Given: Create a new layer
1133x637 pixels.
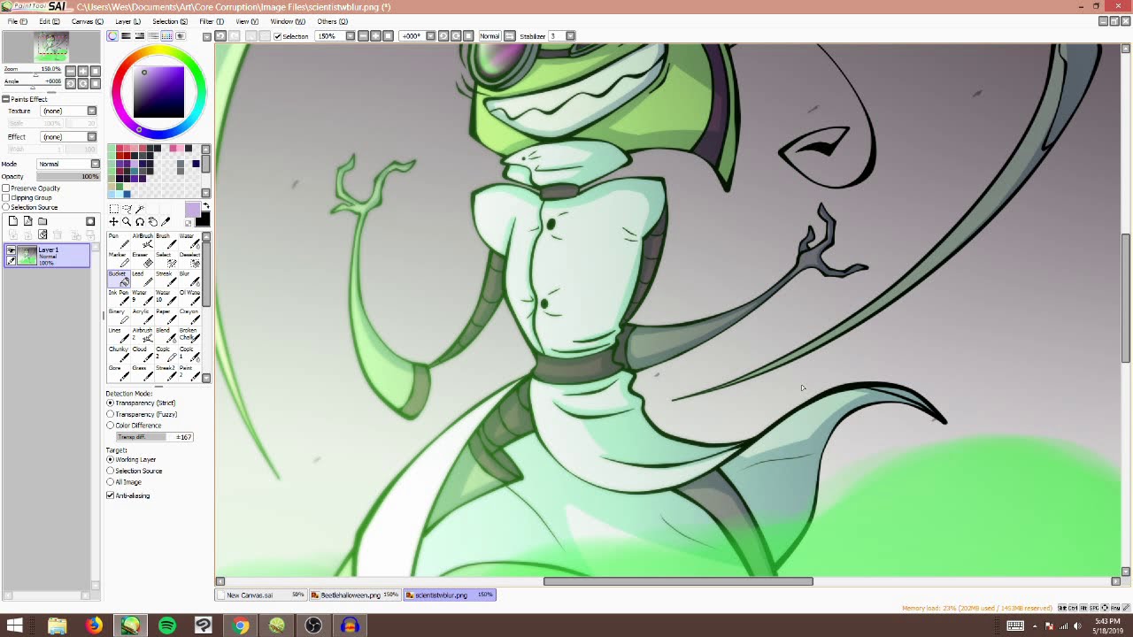Looking at the screenshot, I should tap(13, 221).
